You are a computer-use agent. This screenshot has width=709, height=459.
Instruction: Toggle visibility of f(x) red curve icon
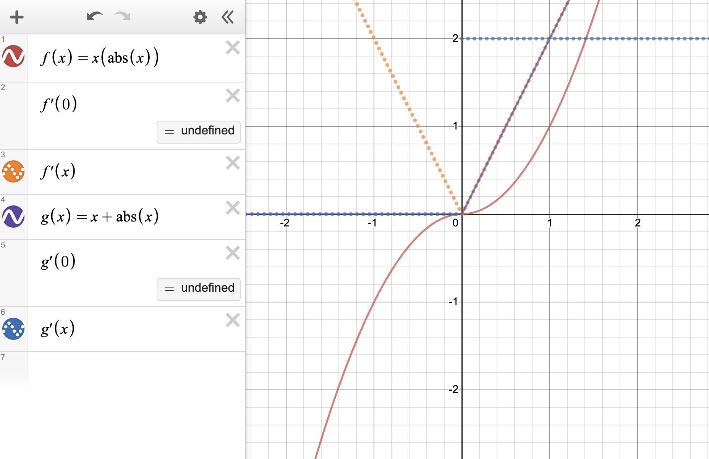(13, 57)
